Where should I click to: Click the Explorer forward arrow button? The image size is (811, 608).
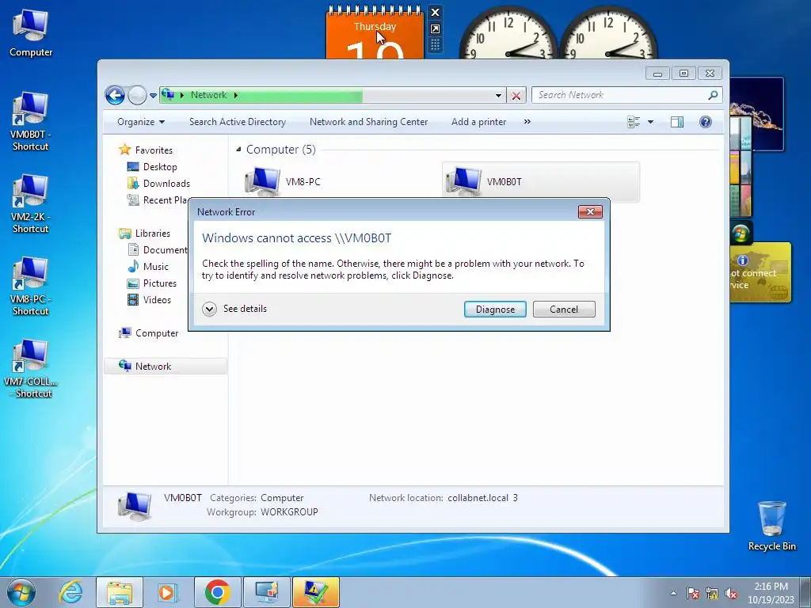137,95
